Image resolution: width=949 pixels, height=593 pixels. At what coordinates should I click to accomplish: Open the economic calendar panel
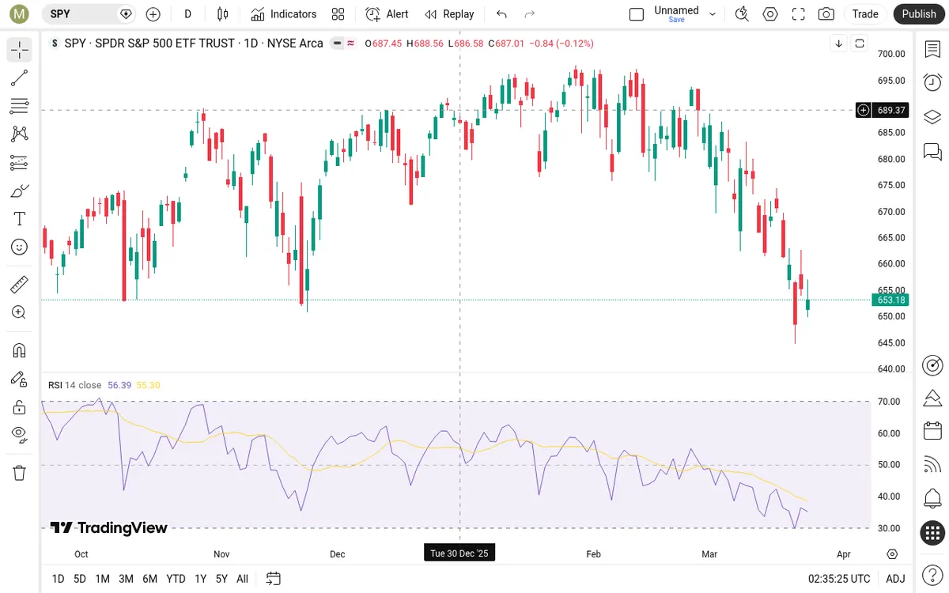click(932, 431)
